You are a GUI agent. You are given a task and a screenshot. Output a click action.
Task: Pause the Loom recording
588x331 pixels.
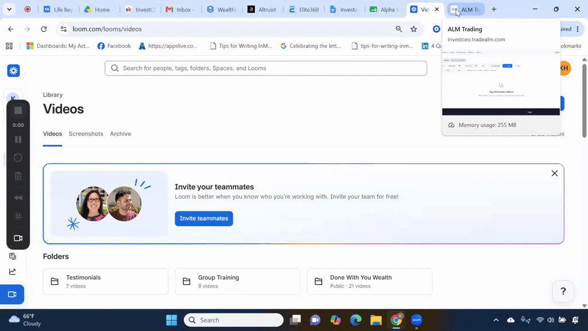tap(18, 140)
